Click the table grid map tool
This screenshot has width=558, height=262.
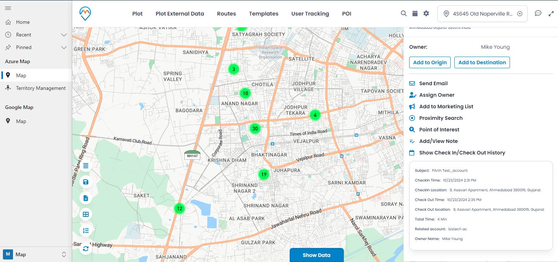click(x=86, y=214)
